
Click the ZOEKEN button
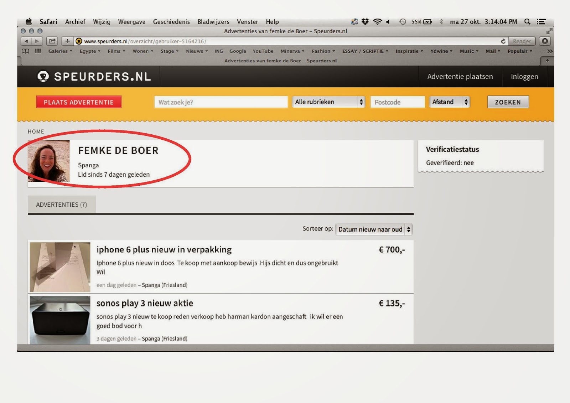coord(508,102)
